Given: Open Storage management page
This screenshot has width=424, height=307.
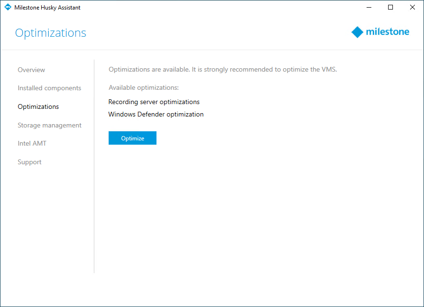Looking at the screenshot, I should 49,126.
